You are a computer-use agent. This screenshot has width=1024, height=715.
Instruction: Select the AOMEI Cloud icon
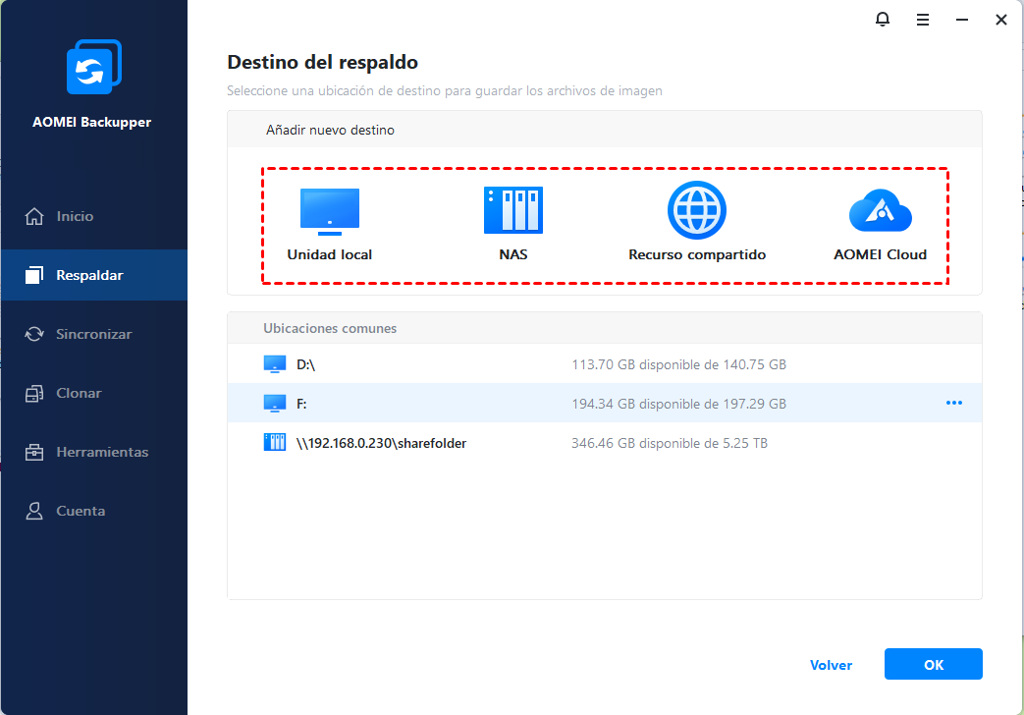click(880, 211)
